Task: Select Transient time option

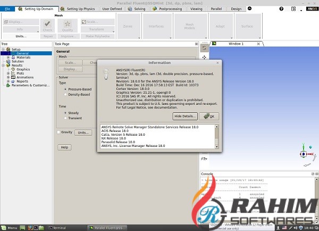Action: tap(65, 118)
